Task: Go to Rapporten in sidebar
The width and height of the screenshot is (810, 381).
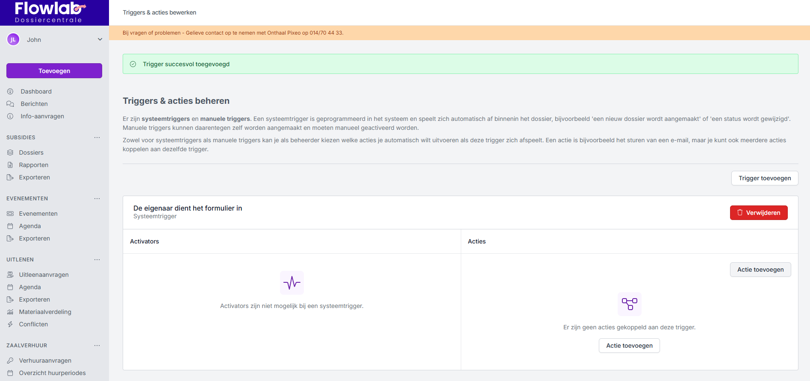Action: [x=33, y=165]
